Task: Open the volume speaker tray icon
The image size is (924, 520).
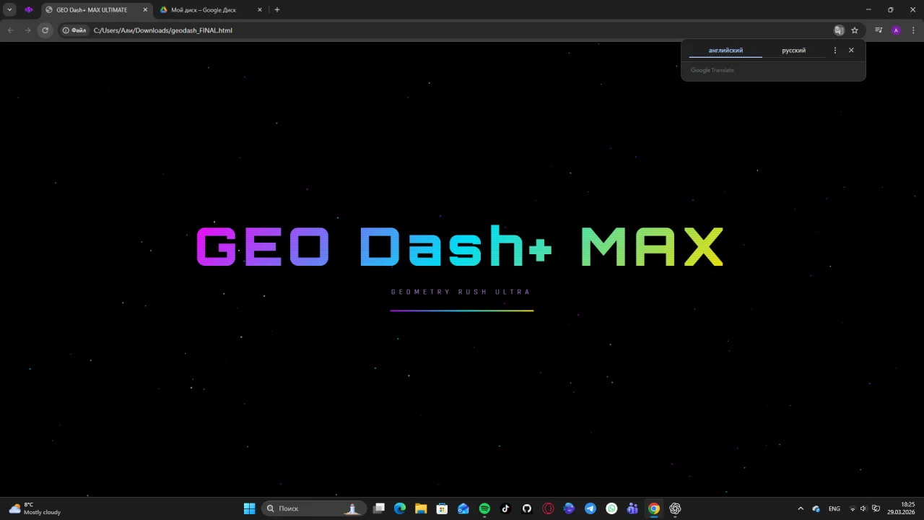Action: click(x=863, y=508)
